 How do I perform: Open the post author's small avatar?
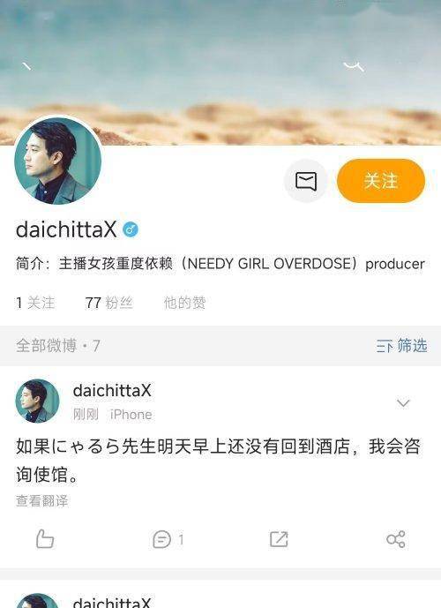(x=37, y=401)
